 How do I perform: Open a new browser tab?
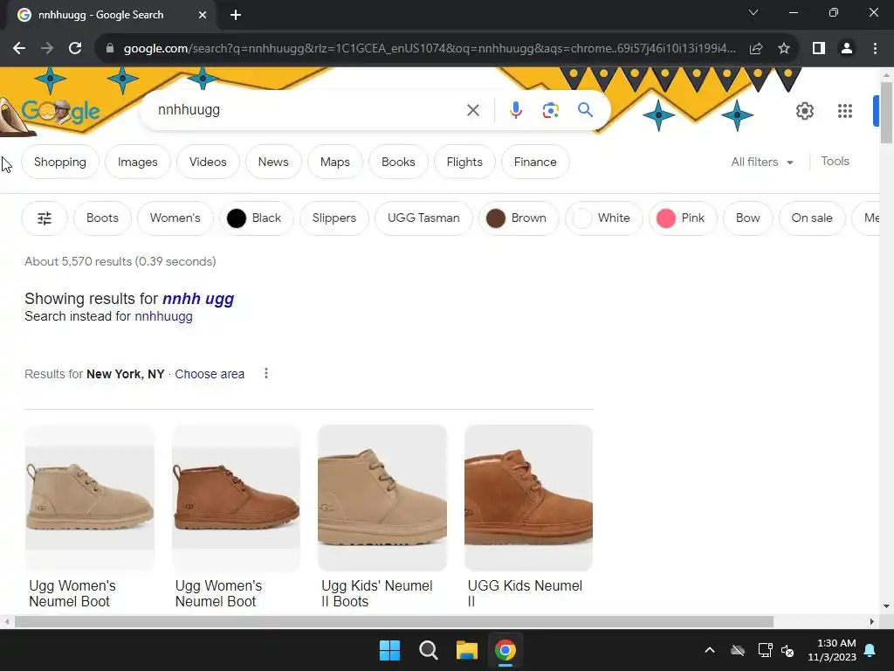pyautogui.click(x=236, y=15)
